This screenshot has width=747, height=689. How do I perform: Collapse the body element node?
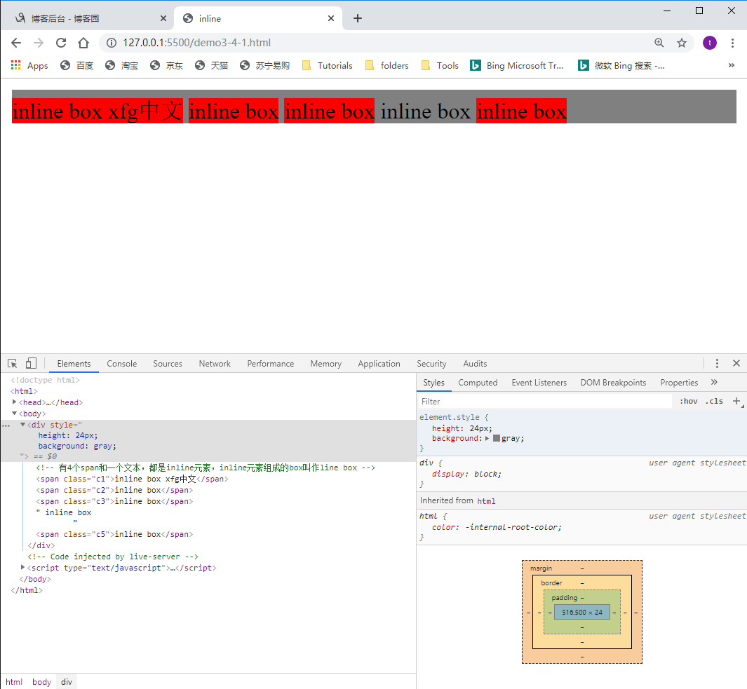14,414
